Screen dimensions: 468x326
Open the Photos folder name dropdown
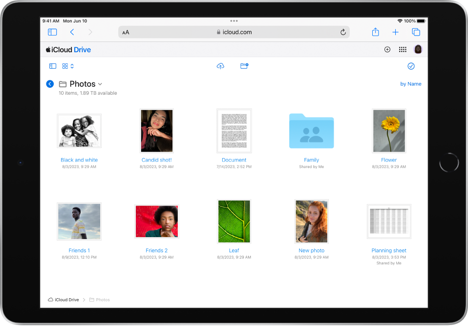point(101,83)
